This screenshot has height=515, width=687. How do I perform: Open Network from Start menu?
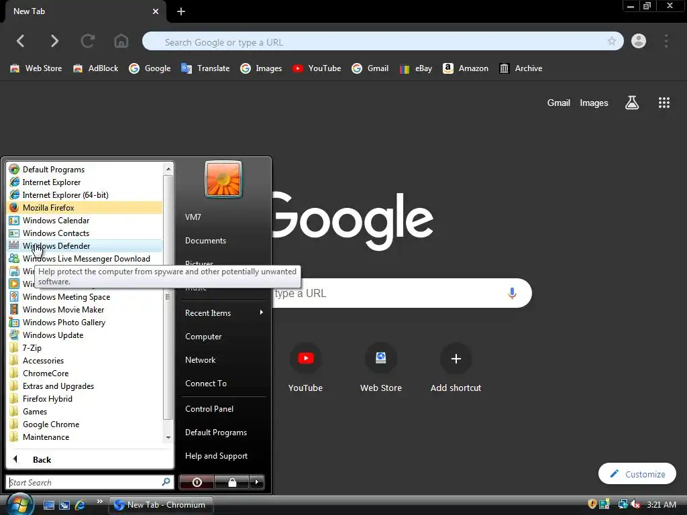pyautogui.click(x=223, y=360)
